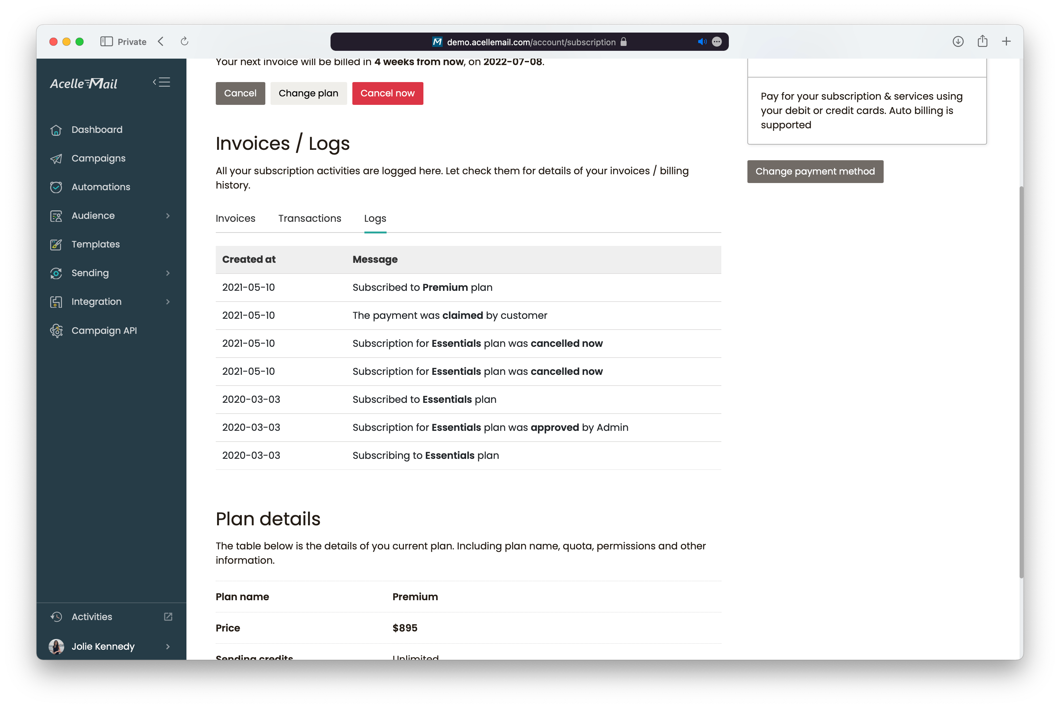Click the gray Cancel button

pos(240,93)
